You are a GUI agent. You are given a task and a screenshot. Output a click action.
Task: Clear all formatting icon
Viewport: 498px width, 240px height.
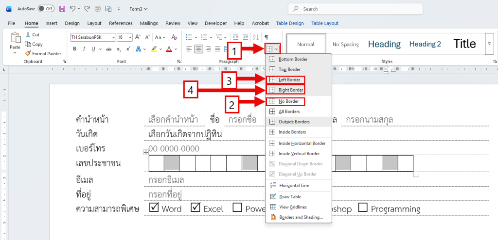click(175, 37)
